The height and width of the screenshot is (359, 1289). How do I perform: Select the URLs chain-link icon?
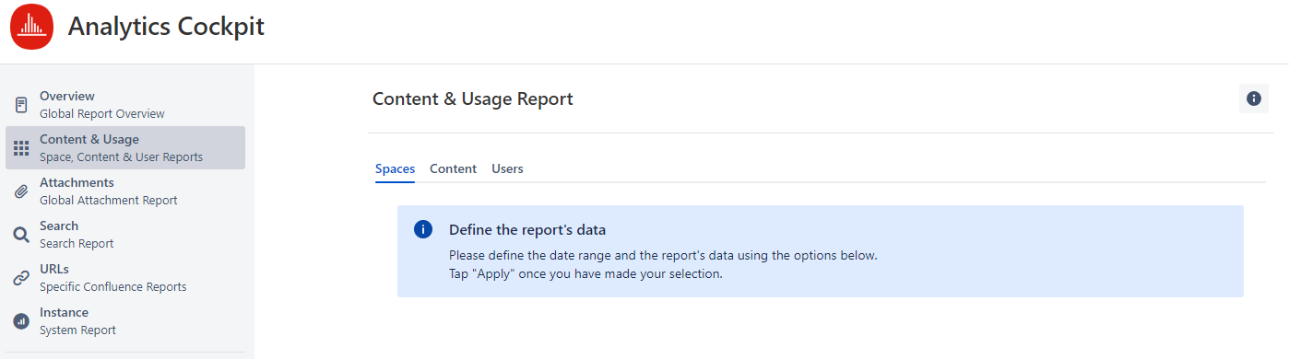tap(20, 278)
